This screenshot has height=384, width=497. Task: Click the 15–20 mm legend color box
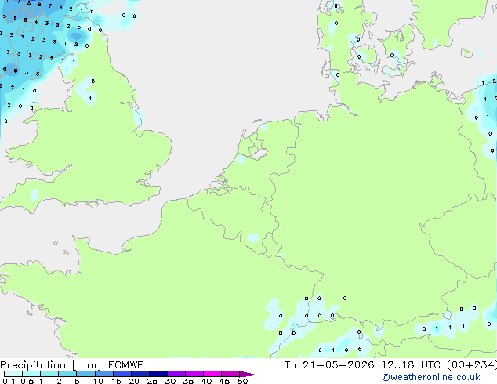[122, 374]
